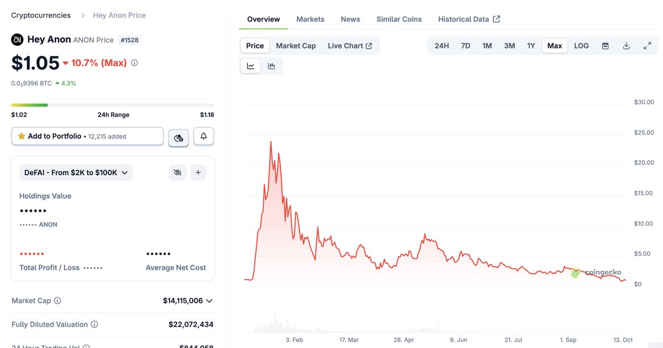Select the 1Y time range

point(531,46)
